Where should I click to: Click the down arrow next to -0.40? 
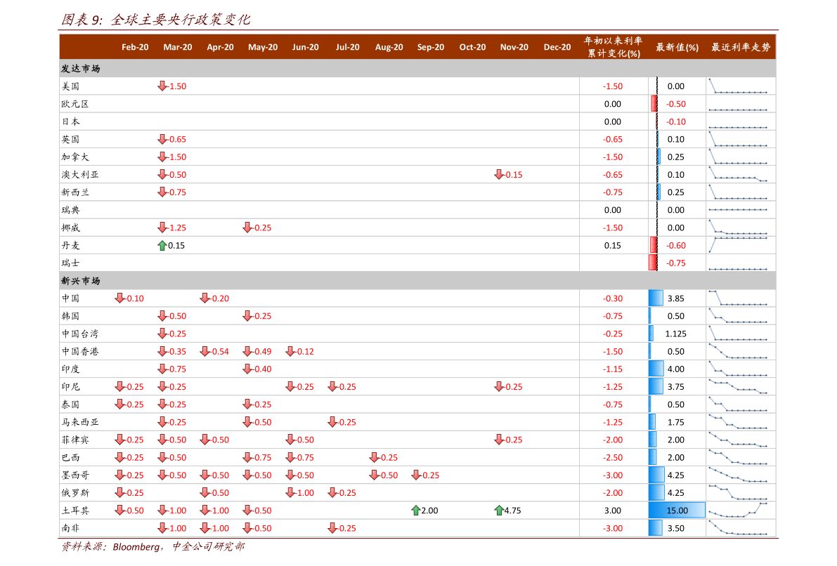247,369
